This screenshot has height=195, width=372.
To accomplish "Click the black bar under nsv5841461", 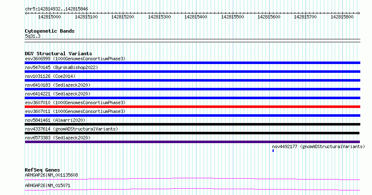I will coord(192,124).
